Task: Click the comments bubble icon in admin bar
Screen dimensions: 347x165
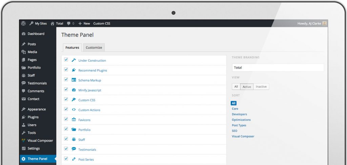Action: (69, 23)
